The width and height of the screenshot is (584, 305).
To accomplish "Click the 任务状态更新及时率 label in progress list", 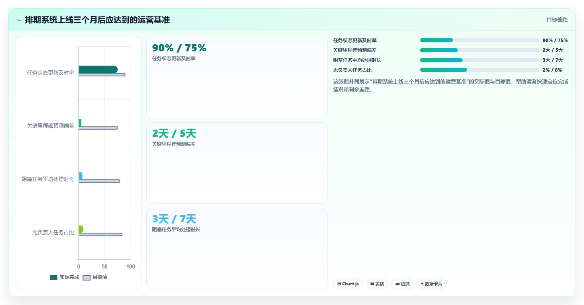I will (x=355, y=40).
